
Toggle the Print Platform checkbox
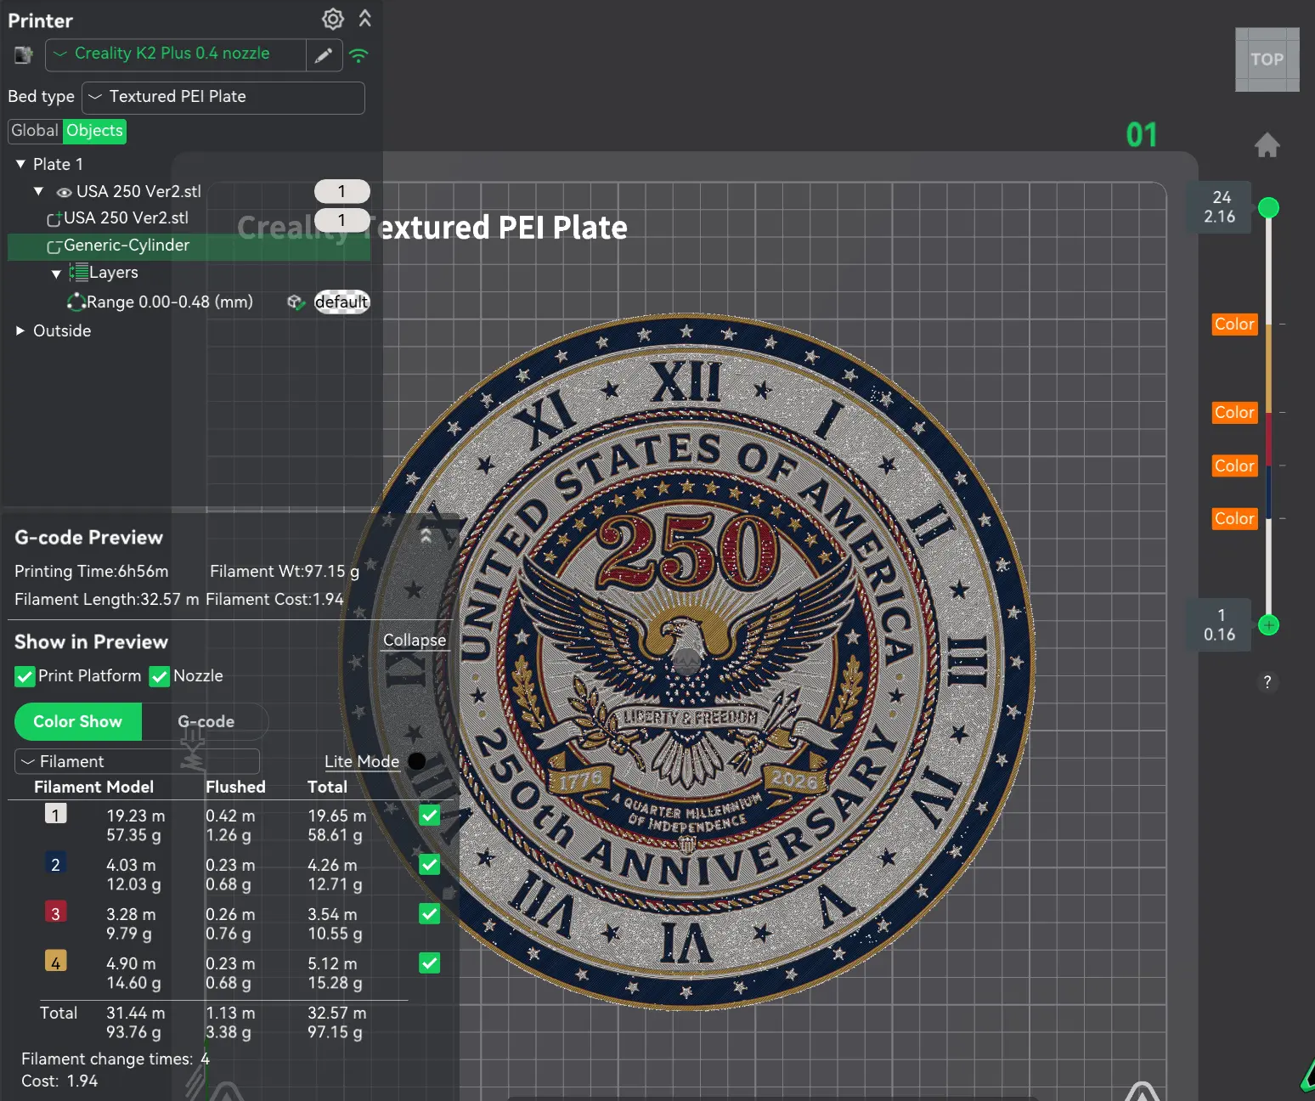[x=25, y=677]
